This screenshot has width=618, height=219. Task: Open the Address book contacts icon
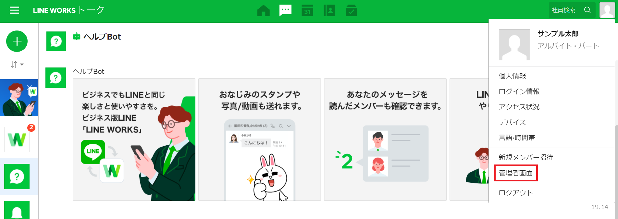pyautogui.click(x=329, y=10)
